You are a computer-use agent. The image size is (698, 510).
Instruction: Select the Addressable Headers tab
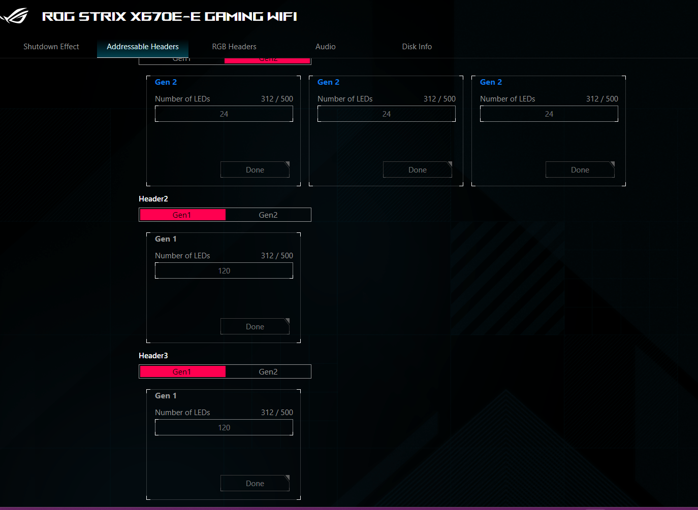tap(143, 47)
